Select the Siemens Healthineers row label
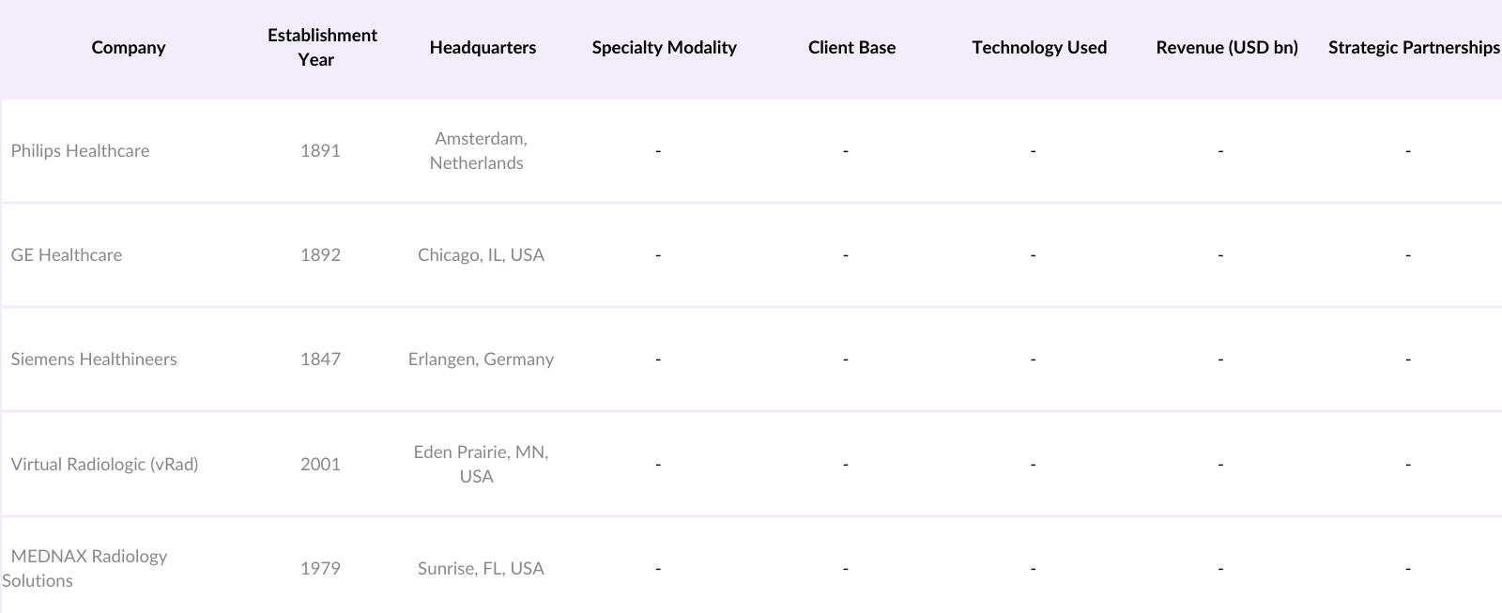 (x=94, y=360)
